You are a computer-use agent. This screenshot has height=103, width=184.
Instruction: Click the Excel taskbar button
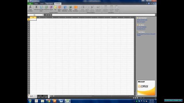point(67,101)
